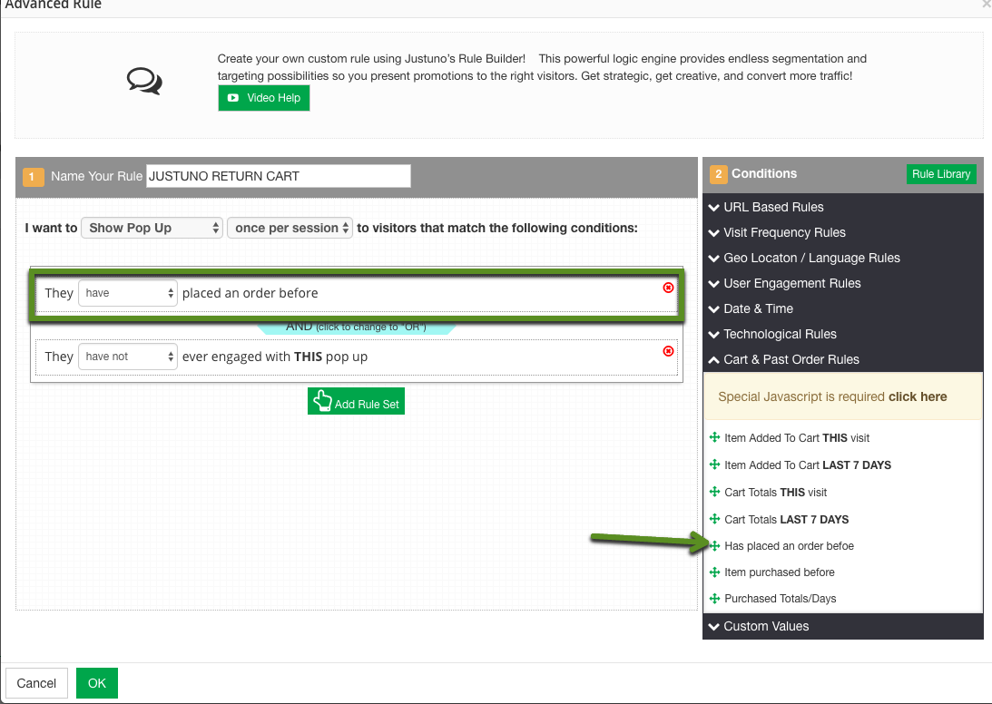Expand the Custom Values section

765,626
